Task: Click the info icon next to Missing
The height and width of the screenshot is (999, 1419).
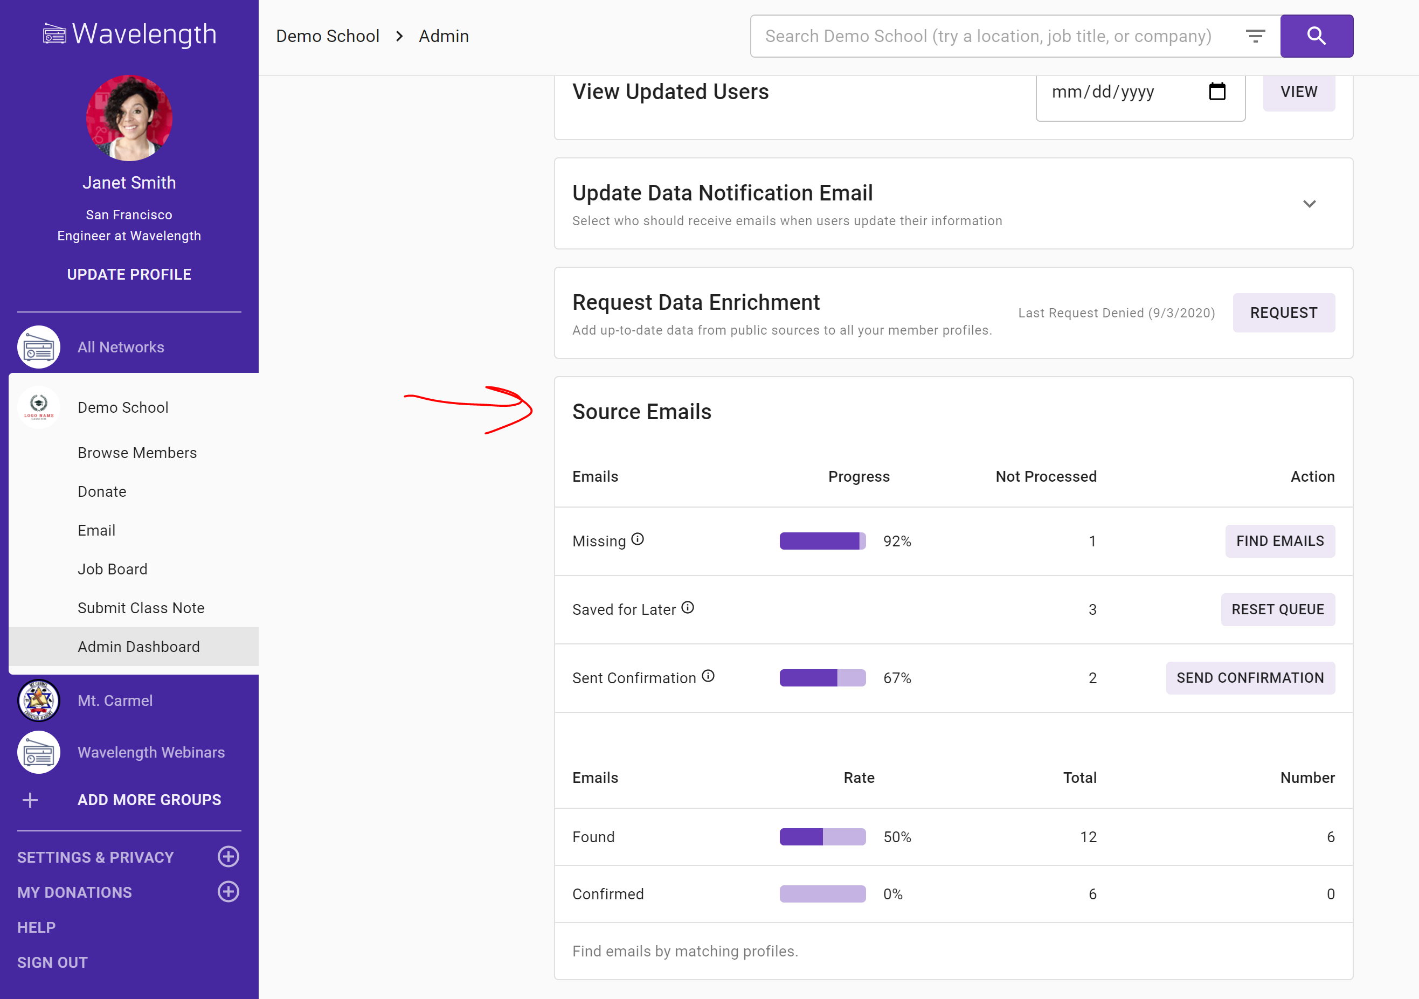Action: click(x=638, y=539)
